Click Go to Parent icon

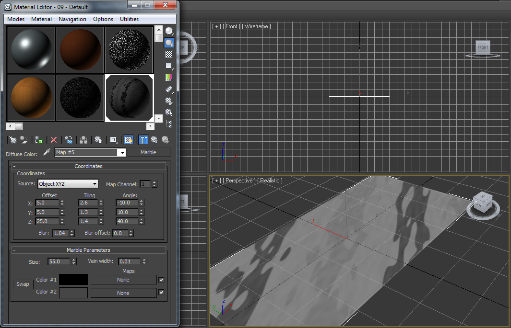154,140
